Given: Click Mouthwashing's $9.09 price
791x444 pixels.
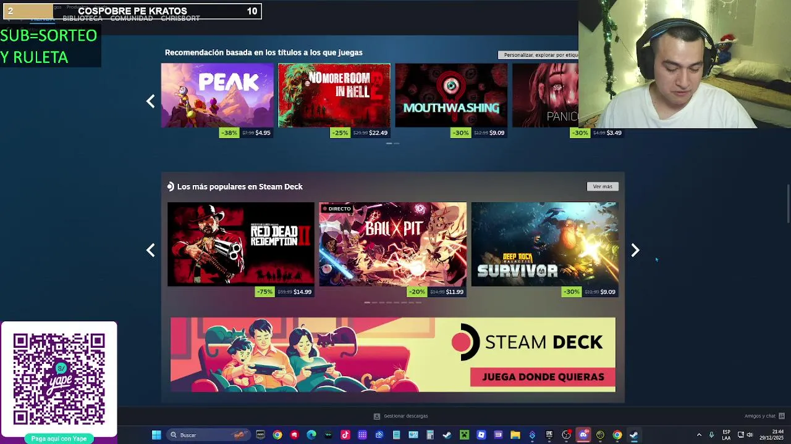Looking at the screenshot, I should click(x=497, y=133).
